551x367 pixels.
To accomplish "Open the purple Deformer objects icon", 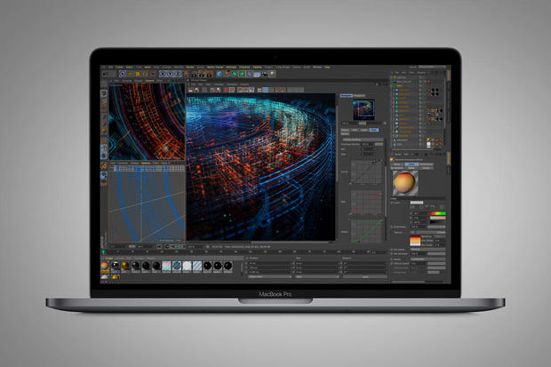I will coord(249,74).
